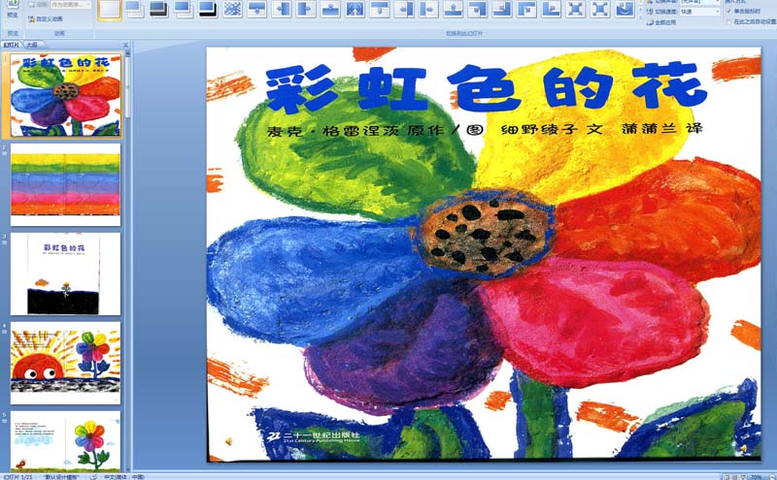Switch to Normal view in status bar
Image resolution: width=777 pixels, height=480 pixels.
[x=726, y=477]
